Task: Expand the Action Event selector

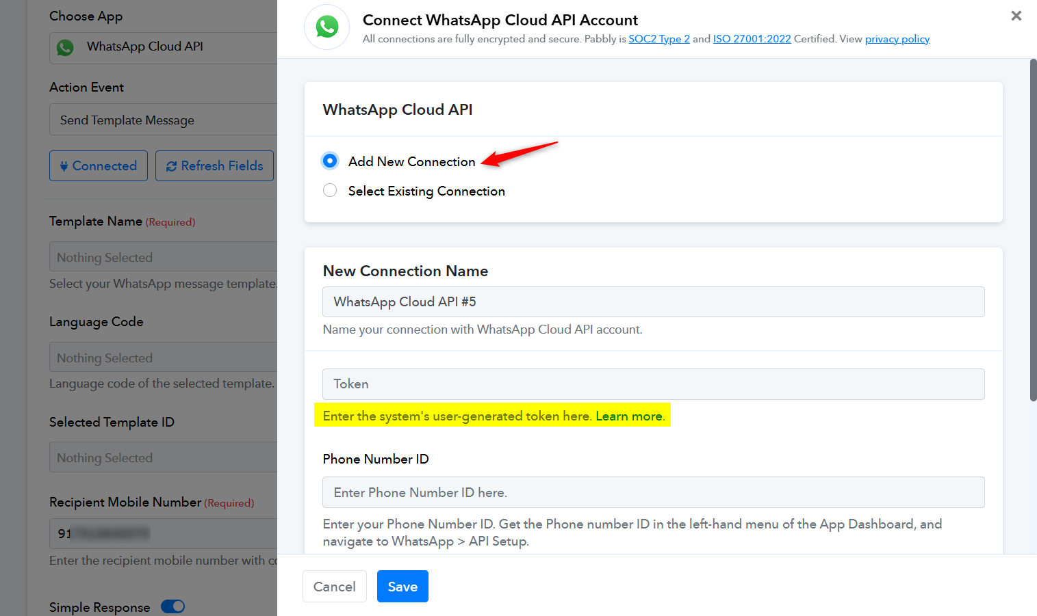Action: (x=163, y=120)
